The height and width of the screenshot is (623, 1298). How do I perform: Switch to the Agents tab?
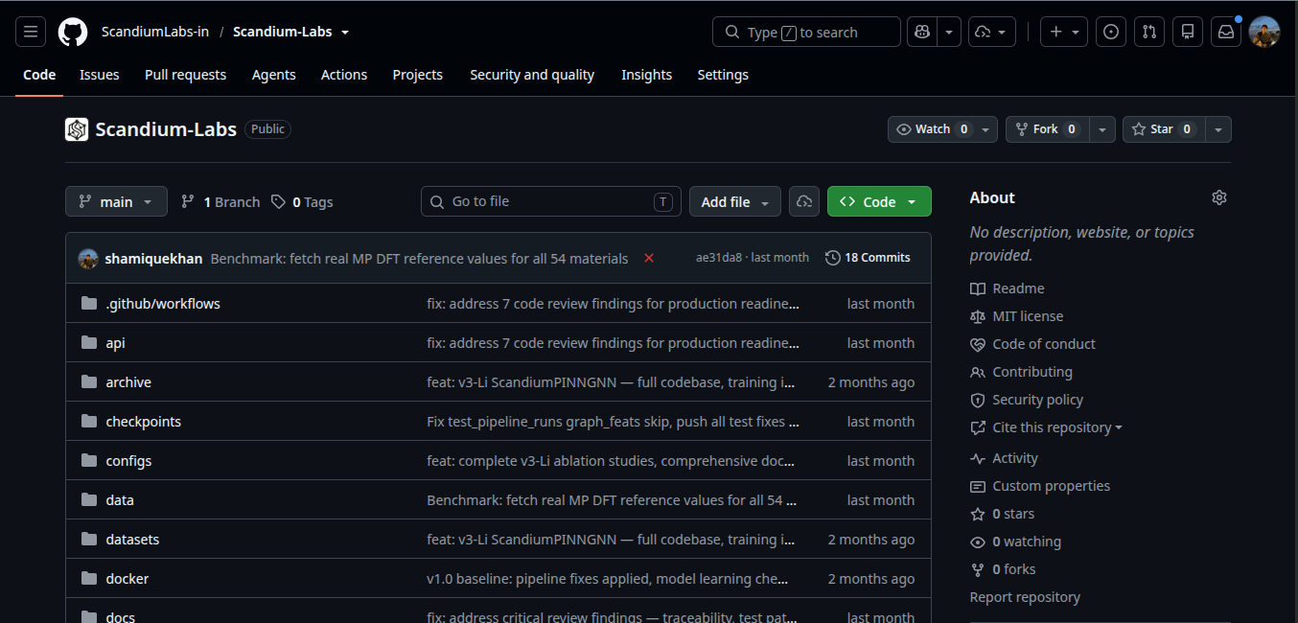(x=274, y=75)
